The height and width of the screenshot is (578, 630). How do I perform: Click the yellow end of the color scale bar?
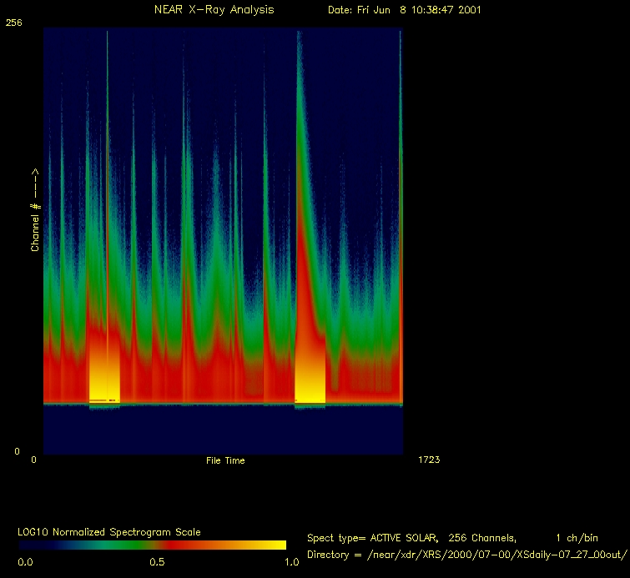(275, 545)
